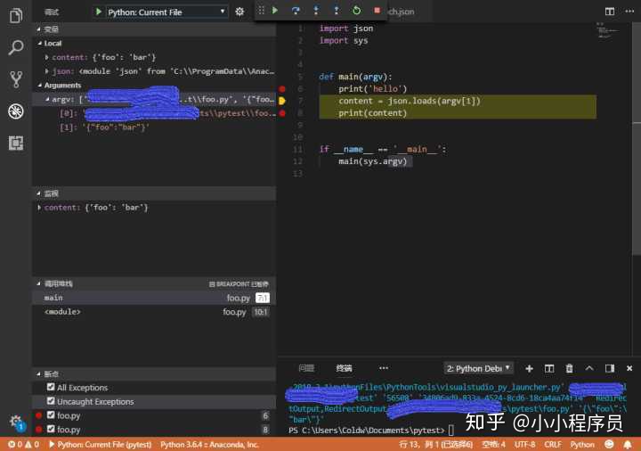Change UTF-8 file encoding
The height and width of the screenshot is (451, 641).
tap(524, 445)
